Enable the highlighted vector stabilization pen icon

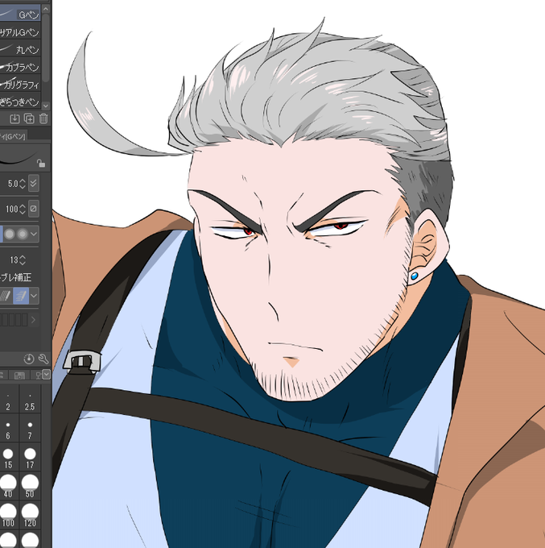[x=21, y=296]
